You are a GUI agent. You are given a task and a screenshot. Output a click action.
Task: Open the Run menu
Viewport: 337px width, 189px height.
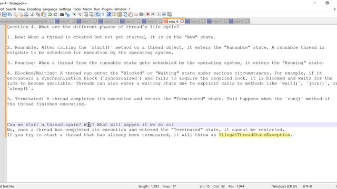pos(97,9)
